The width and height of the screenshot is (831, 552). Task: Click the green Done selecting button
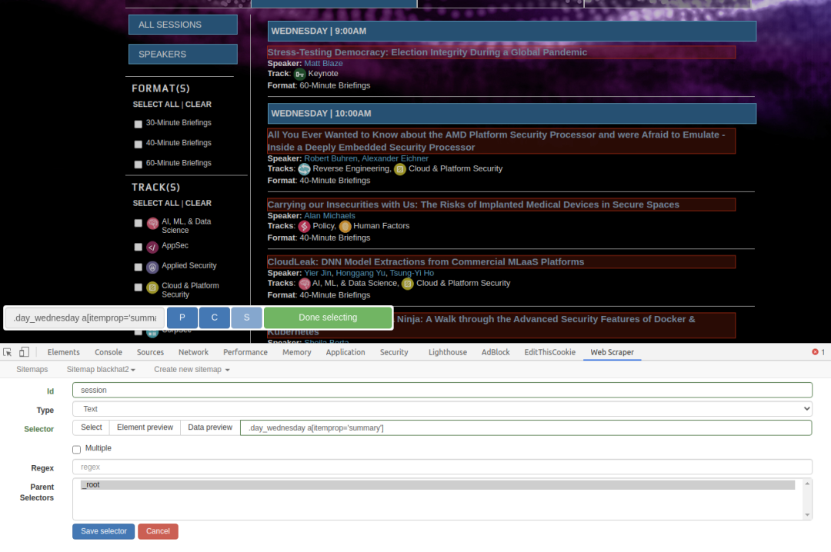click(x=328, y=318)
